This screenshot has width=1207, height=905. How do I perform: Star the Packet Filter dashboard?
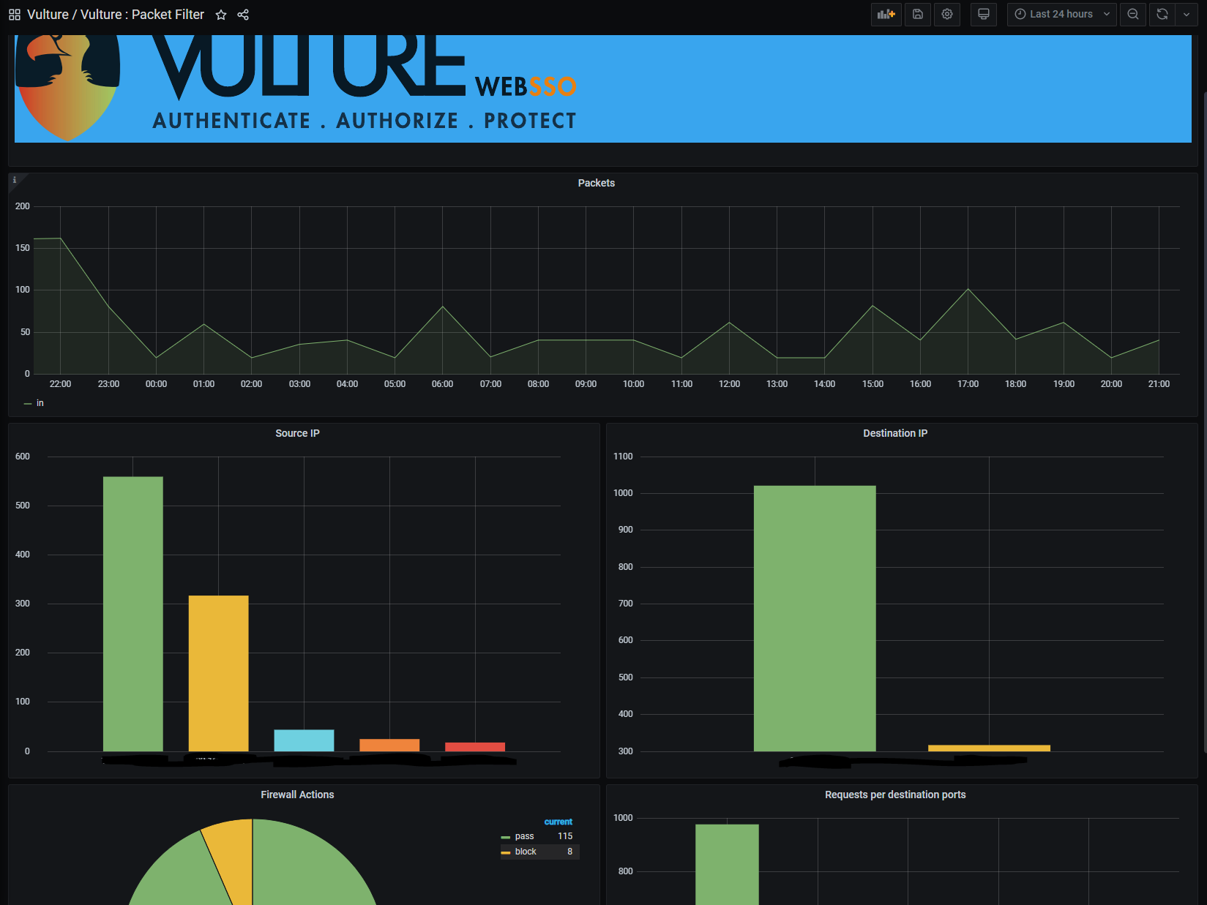(221, 15)
